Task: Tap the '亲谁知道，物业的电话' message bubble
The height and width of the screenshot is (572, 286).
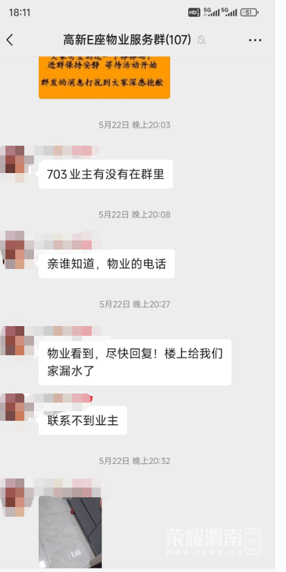Action: click(x=106, y=264)
